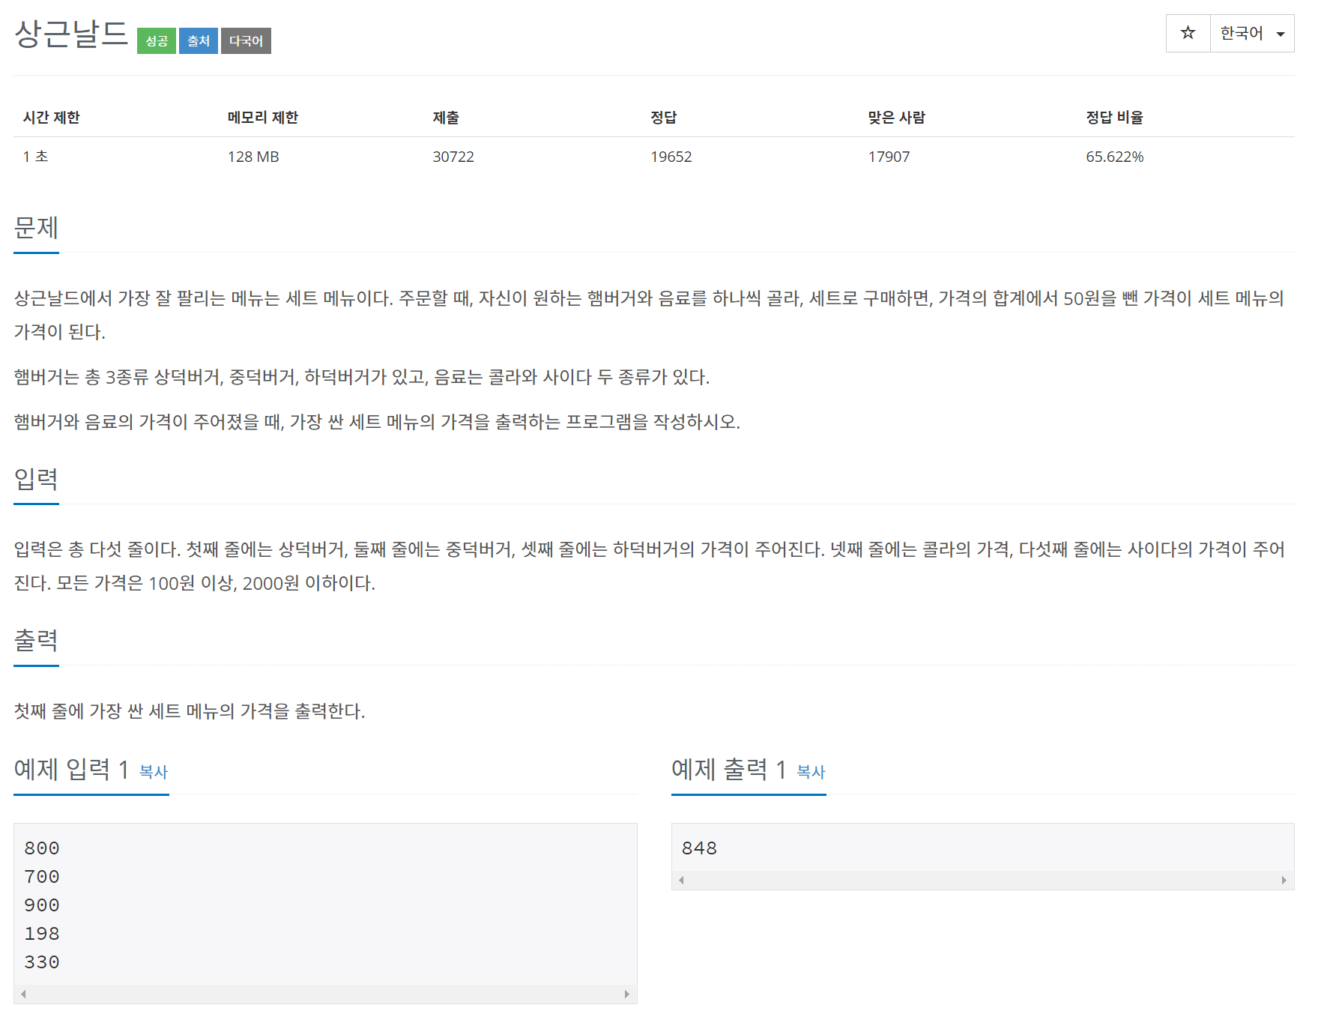Click the value 17907
The width and height of the screenshot is (1339, 1020).
pyautogui.click(x=889, y=157)
